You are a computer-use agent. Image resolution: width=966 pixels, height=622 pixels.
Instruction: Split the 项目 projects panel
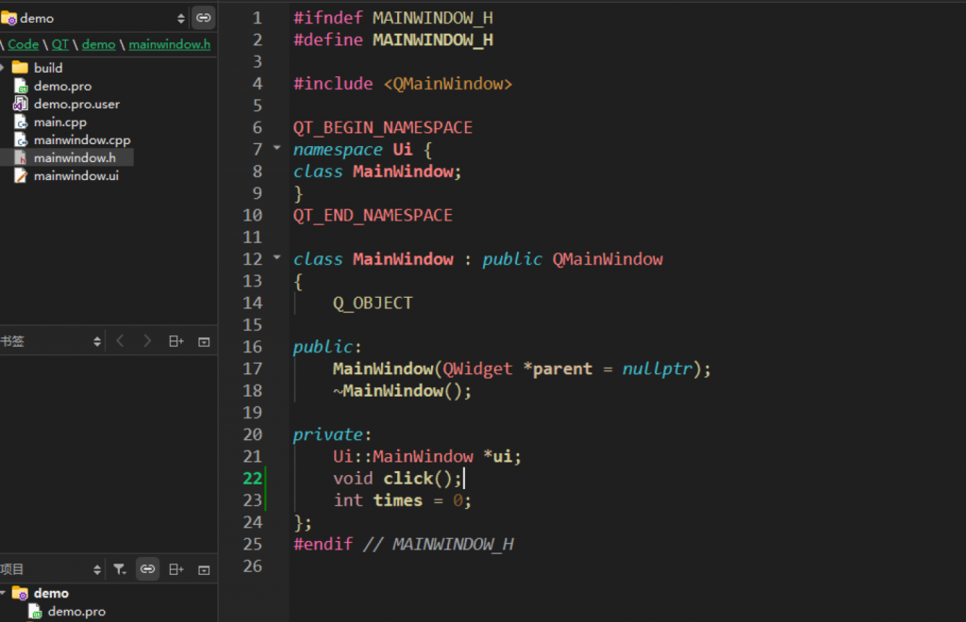pos(176,569)
